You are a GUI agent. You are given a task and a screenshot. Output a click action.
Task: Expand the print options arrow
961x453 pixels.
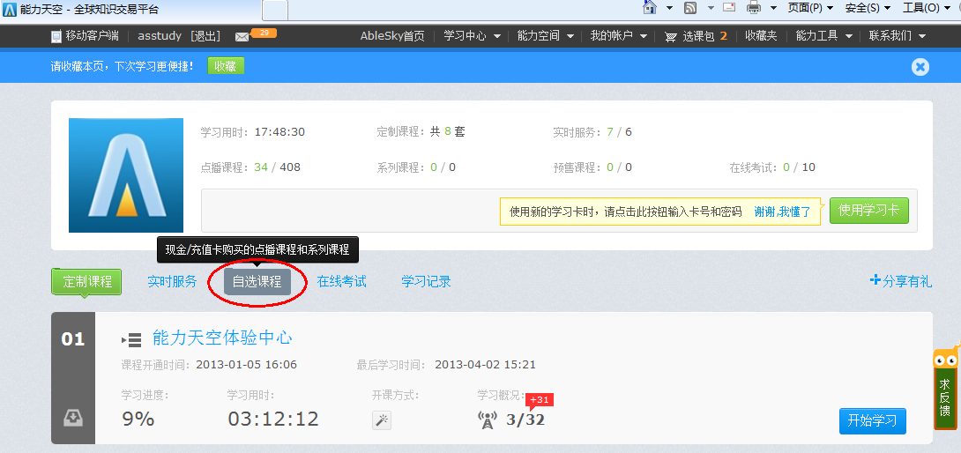coord(773,8)
